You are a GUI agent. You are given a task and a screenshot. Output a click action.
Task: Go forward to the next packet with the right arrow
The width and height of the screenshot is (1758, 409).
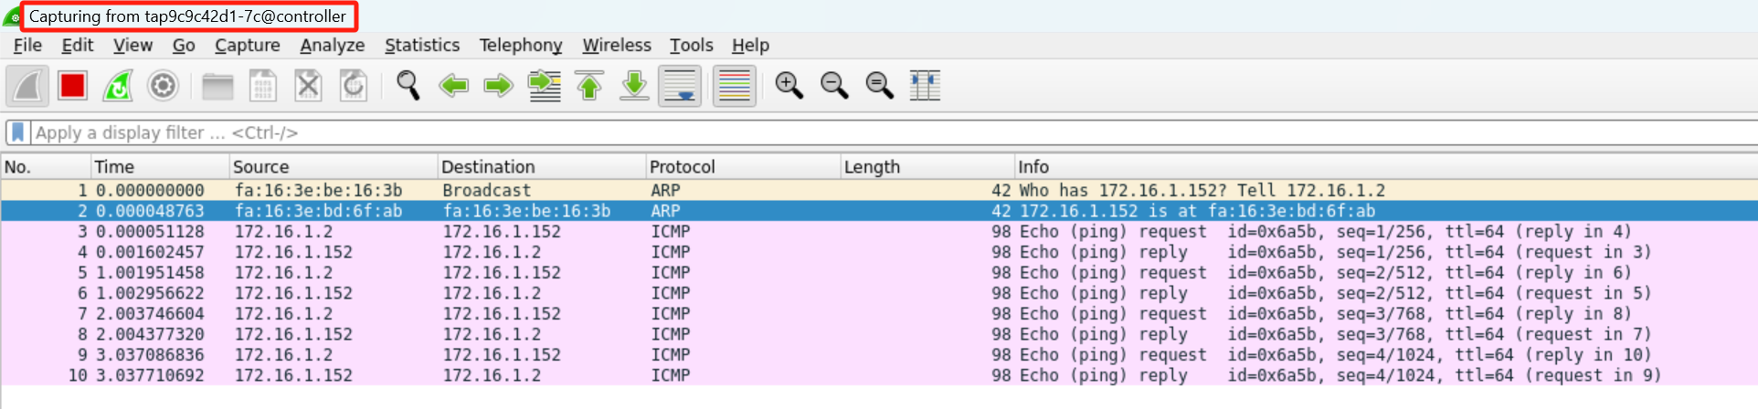498,86
